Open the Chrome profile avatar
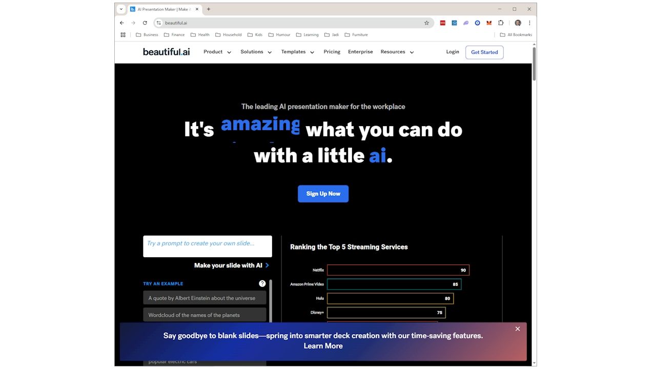 click(518, 23)
